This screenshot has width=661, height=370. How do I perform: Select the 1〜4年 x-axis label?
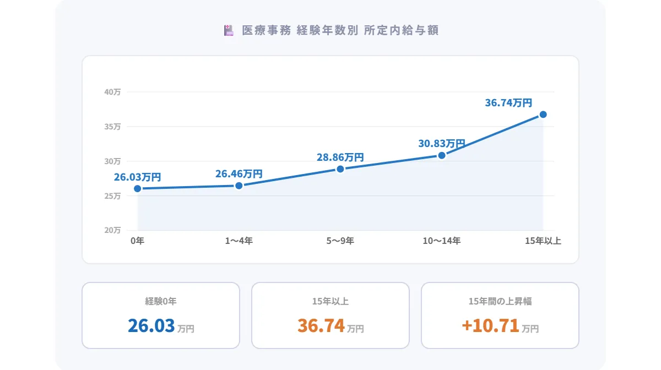[x=239, y=241]
